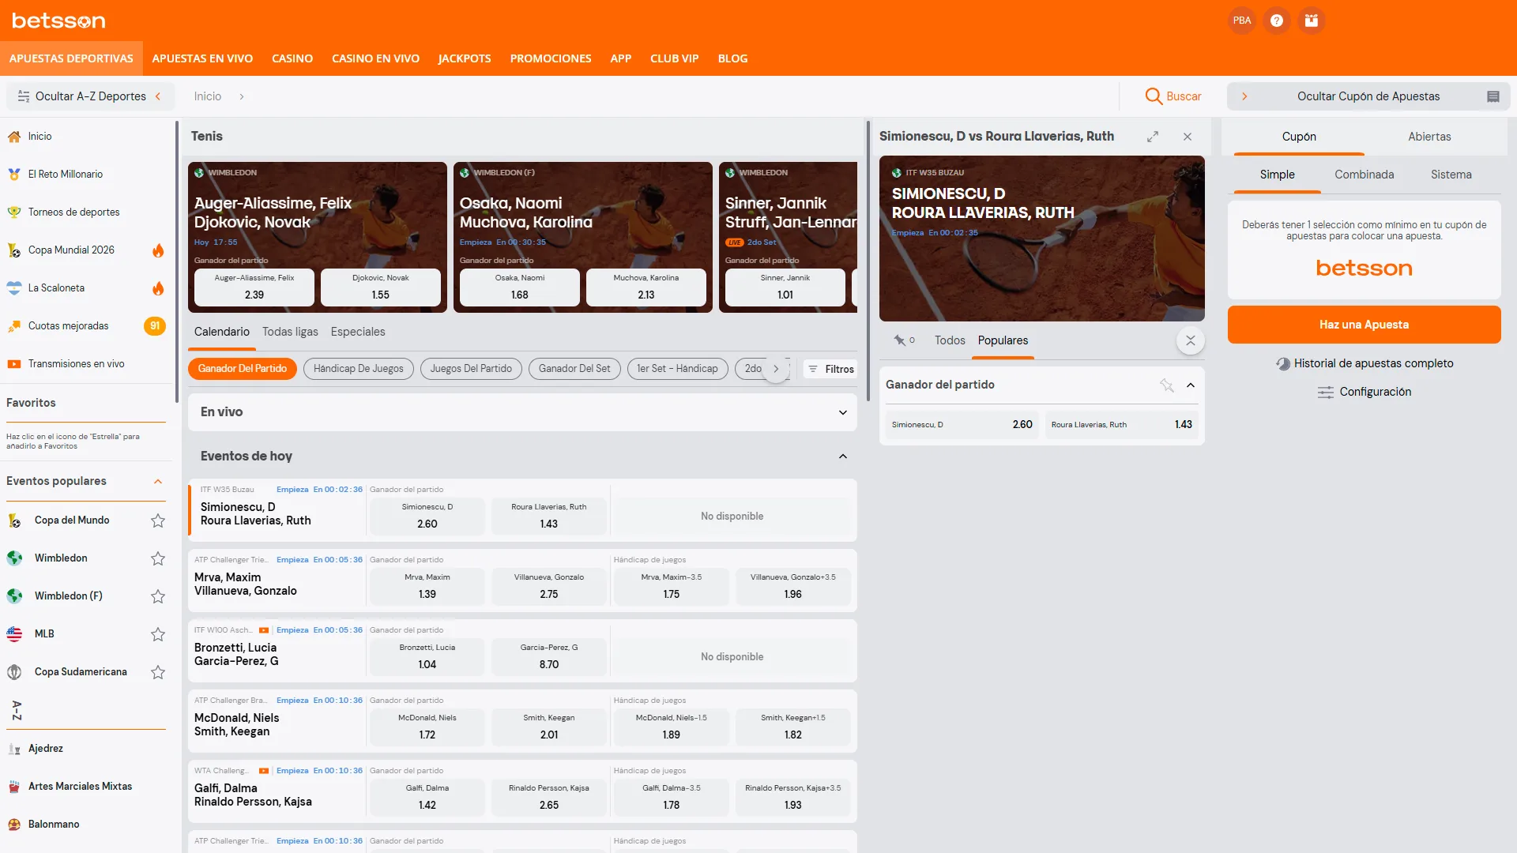Expand the En vivo section
The image size is (1517, 853).
843,412
